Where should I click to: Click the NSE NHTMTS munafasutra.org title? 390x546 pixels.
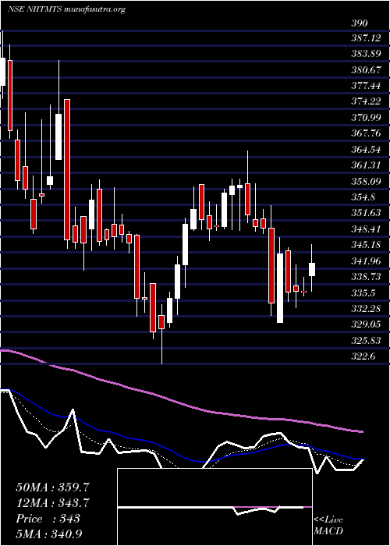(66, 9)
